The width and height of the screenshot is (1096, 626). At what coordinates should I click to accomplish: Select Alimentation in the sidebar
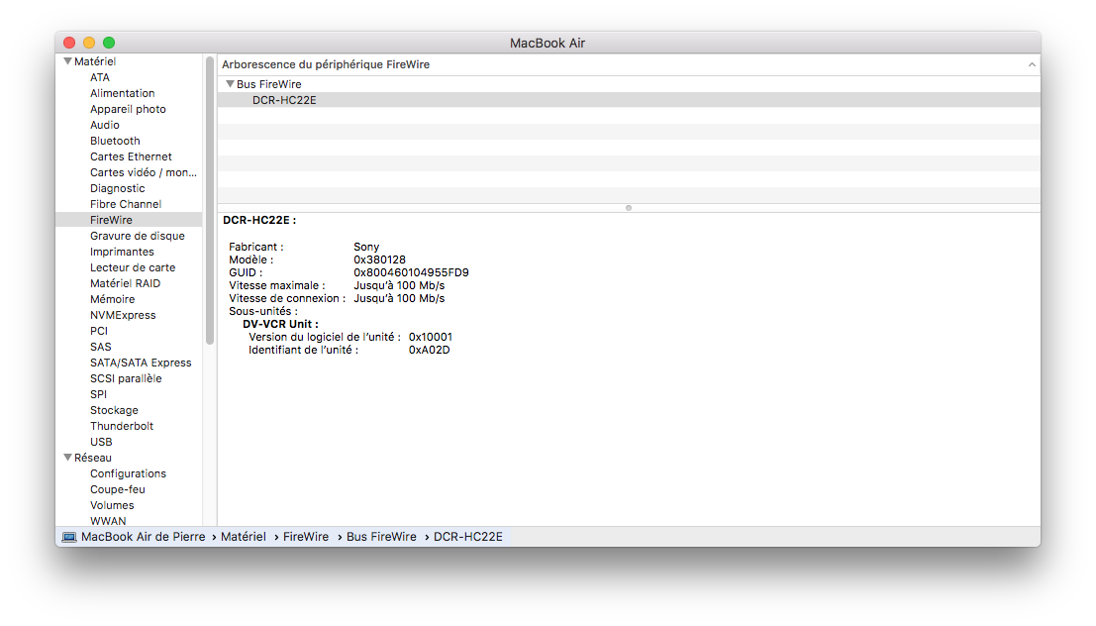pos(123,93)
